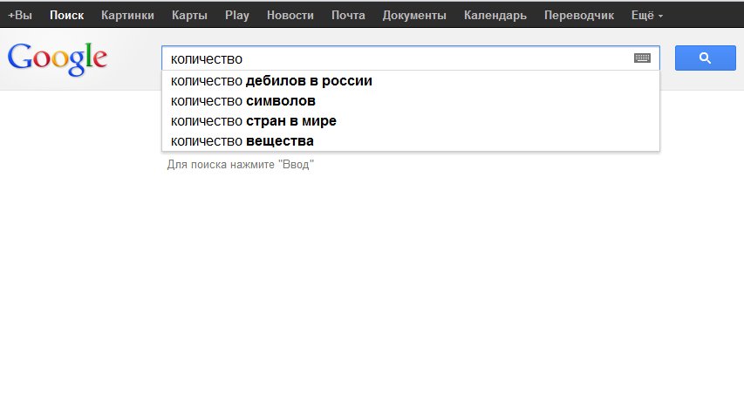Choose suggestion количество стран в мире
The image size is (744, 402).
(x=411, y=121)
